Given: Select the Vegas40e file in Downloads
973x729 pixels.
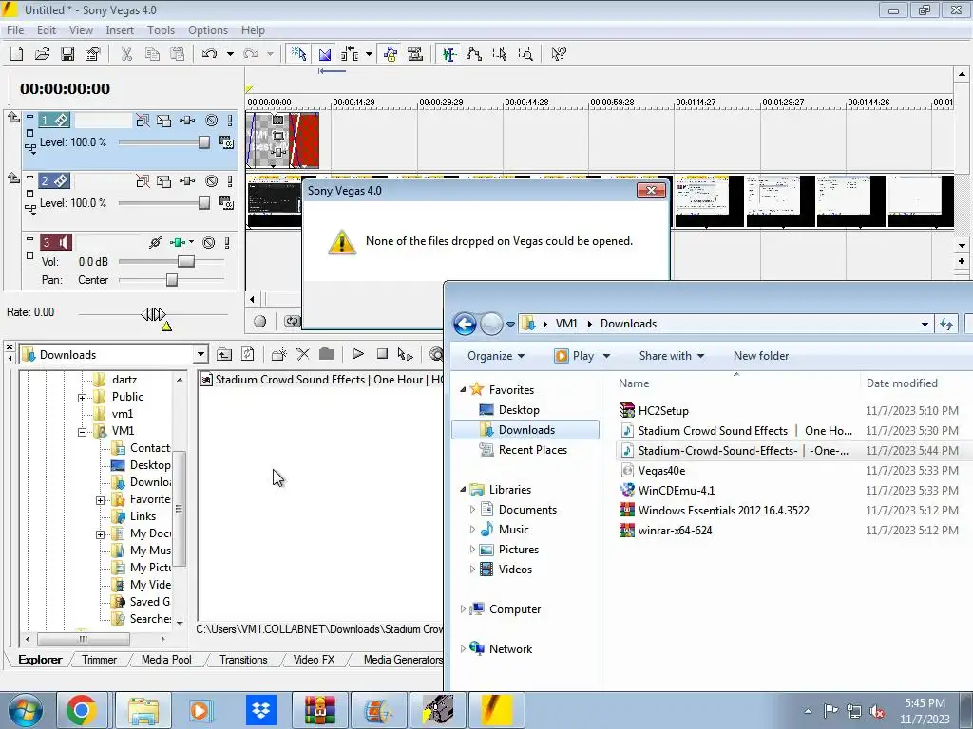Looking at the screenshot, I should 661,471.
